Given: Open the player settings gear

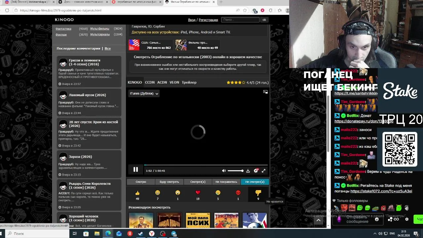Looking at the screenshot, I should [x=256, y=171].
